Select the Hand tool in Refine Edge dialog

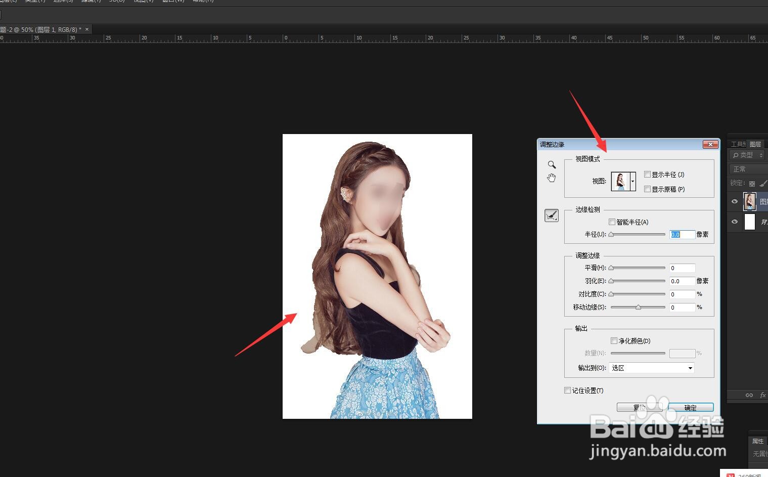click(552, 178)
